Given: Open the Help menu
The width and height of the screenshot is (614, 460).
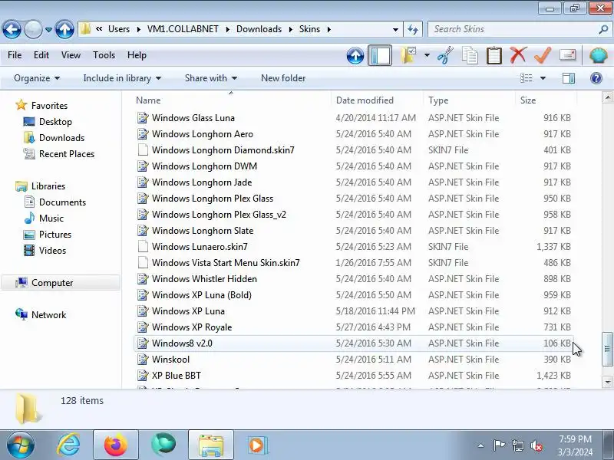Looking at the screenshot, I should [x=137, y=55].
